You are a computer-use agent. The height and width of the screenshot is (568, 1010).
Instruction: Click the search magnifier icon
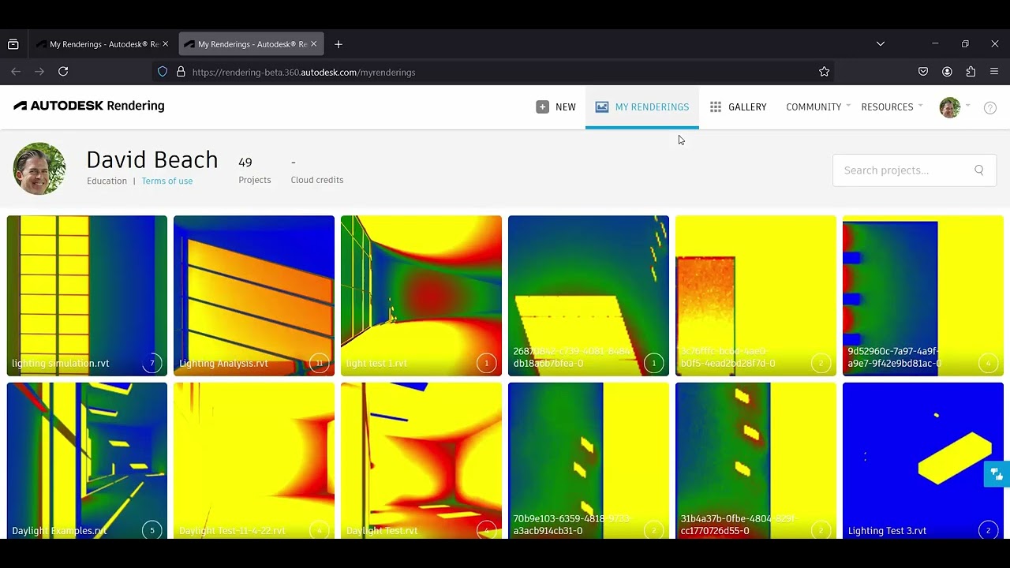click(979, 170)
